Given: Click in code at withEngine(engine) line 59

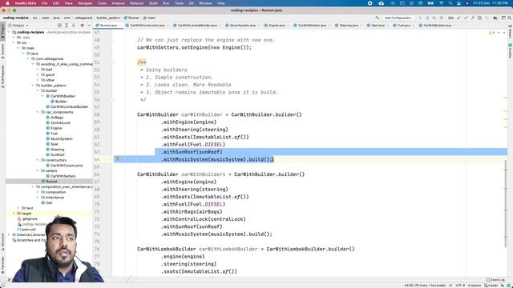Looking at the screenshot, I should pos(188,122).
